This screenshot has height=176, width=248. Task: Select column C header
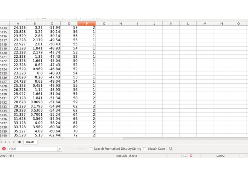coord(52,24)
